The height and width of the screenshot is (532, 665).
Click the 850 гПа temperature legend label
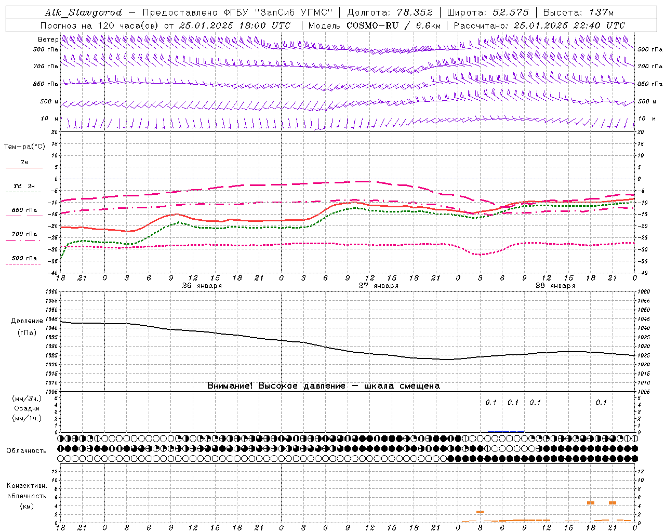24,210
